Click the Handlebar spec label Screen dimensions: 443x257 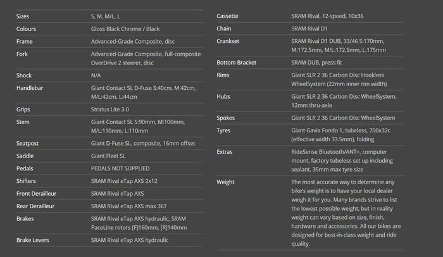tap(30, 88)
